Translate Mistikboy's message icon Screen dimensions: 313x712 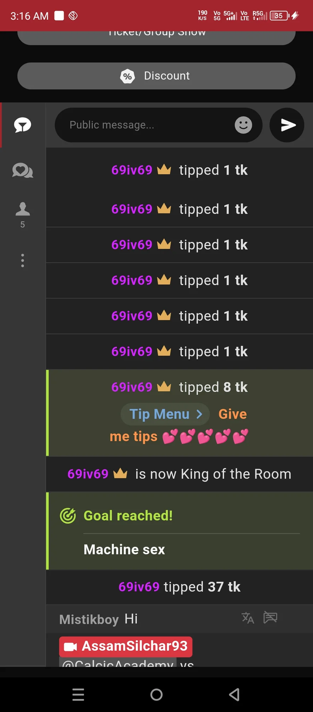[x=248, y=618]
